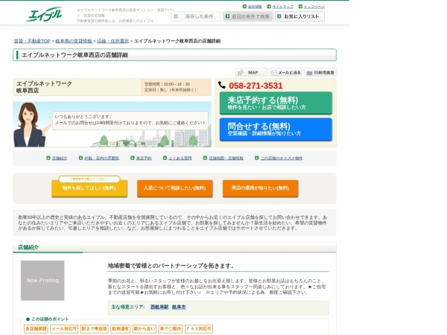Open the サイトマップ link
The image size is (447, 335).
tap(282, 6)
